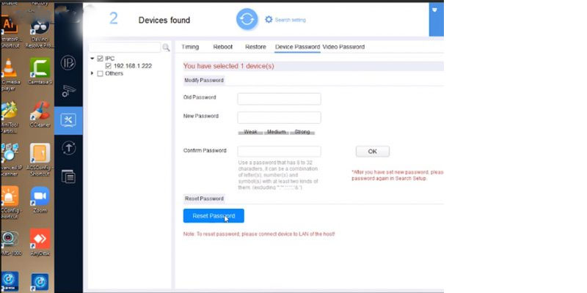The width and height of the screenshot is (587, 293).
Task: Expand the Others tree node
Action: (x=92, y=73)
